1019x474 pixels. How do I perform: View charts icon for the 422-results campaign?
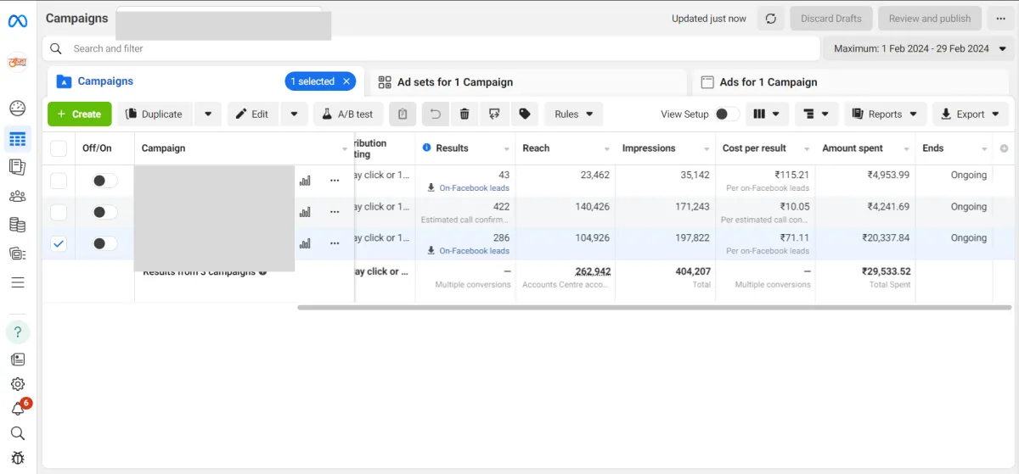point(305,212)
